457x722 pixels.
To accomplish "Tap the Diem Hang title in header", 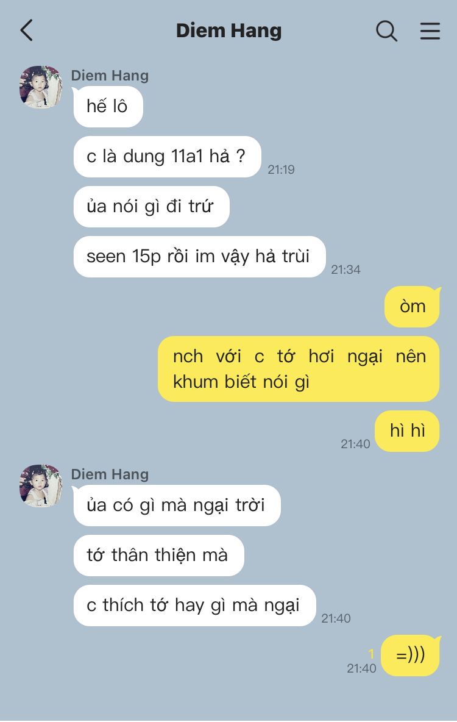I will [x=228, y=31].
